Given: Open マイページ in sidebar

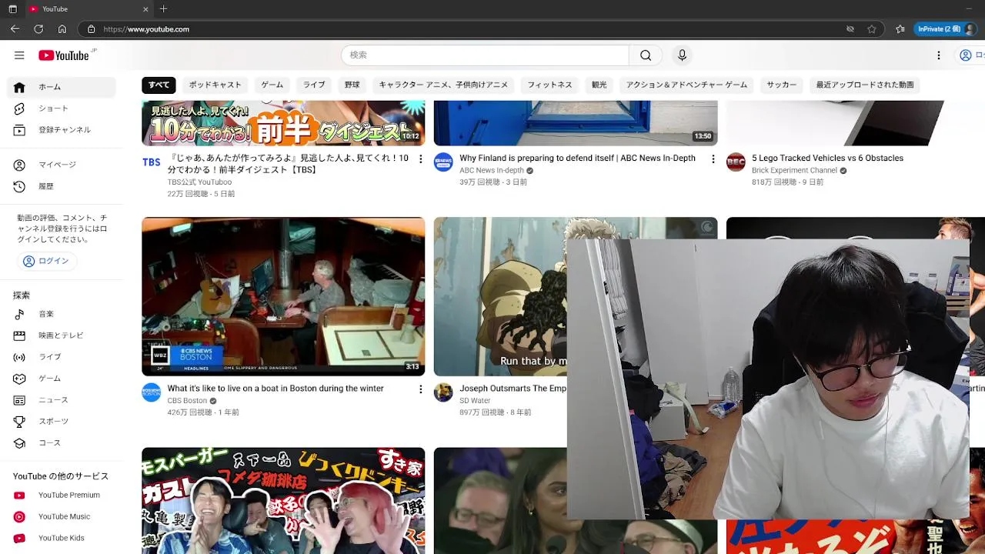Looking at the screenshot, I should (x=62, y=165).
